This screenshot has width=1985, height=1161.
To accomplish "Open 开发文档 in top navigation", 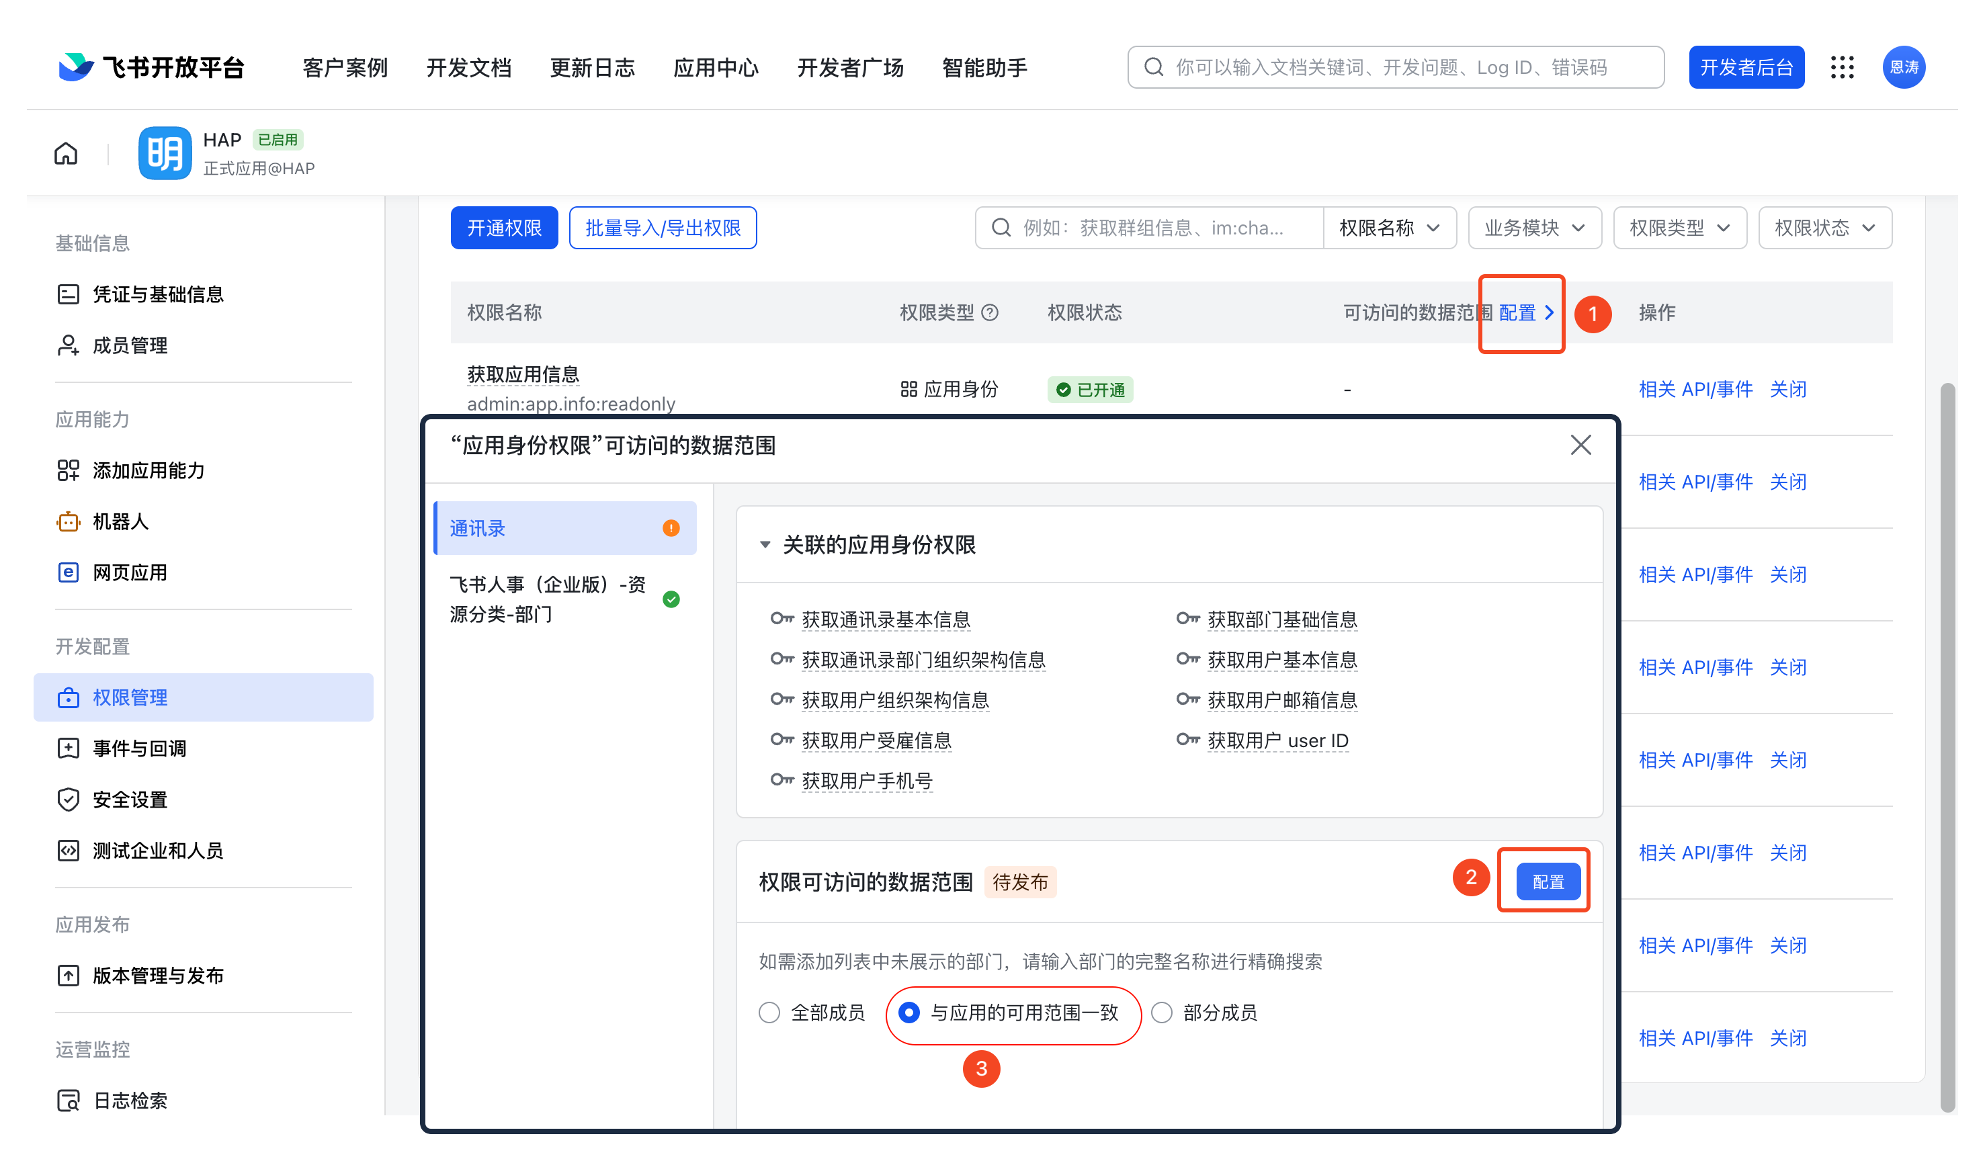I will click(468, 69).
